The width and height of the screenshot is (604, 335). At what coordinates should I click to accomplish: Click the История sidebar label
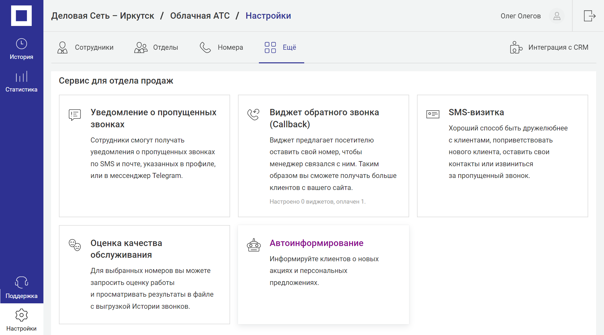[x=22, y=57]
